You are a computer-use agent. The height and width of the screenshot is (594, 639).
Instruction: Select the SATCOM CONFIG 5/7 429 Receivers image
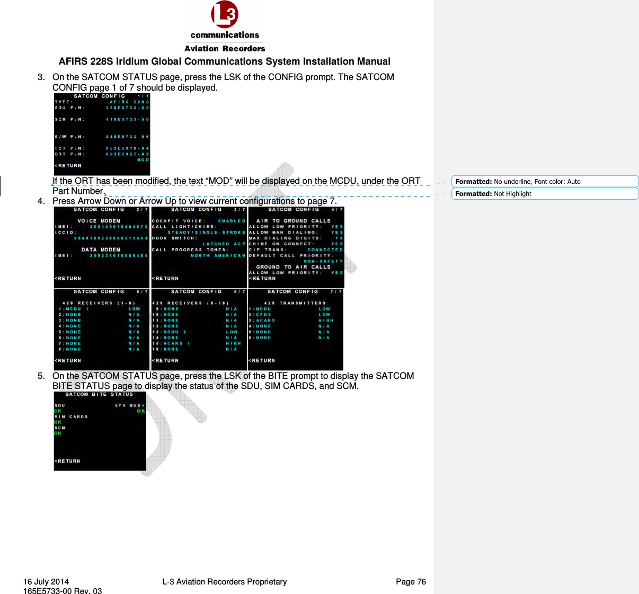click(102, 330)
